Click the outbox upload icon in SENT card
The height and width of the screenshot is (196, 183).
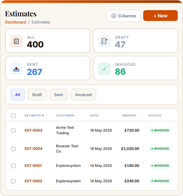point(16,69)
